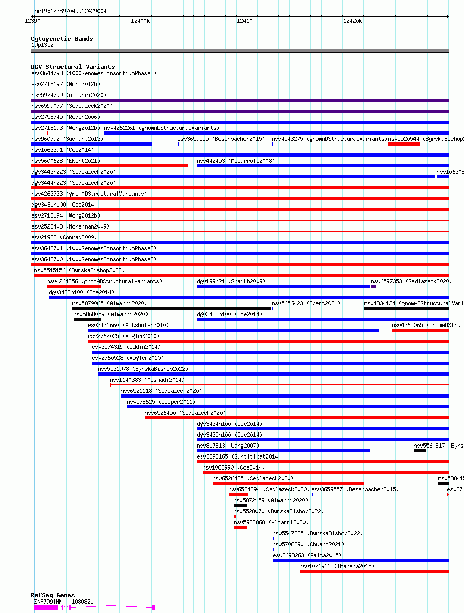Click dgv3432n100 (Coe2014) label
The height and width of the screenshot is (613, 464).
tap(81, 292)
